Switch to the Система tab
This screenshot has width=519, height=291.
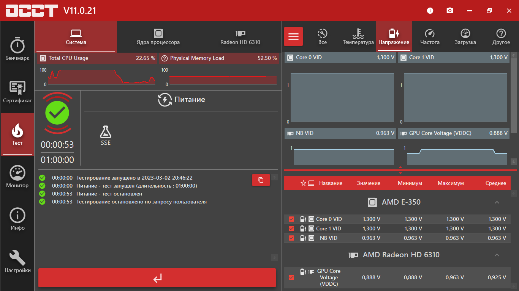pos(76,37)
